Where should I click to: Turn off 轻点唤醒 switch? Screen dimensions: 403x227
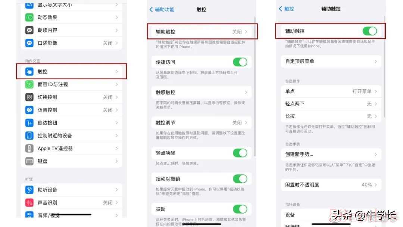[240, 153]
